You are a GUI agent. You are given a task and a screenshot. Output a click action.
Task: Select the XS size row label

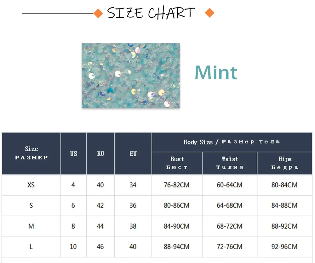31,185
